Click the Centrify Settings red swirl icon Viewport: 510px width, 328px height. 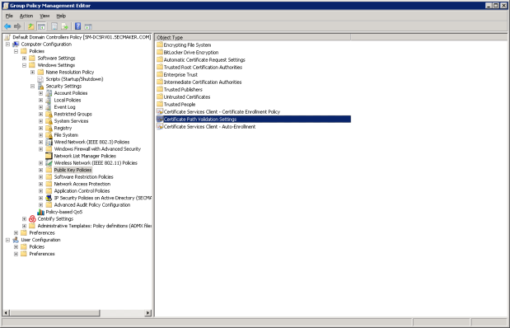[x=32, y=219]
